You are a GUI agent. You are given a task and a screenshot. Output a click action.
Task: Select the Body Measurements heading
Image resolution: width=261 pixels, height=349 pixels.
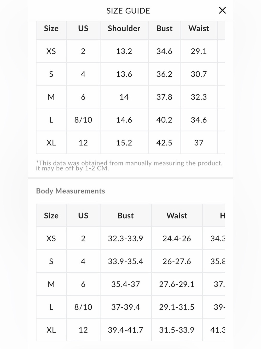pyautogui.click(x=71, y=191)
